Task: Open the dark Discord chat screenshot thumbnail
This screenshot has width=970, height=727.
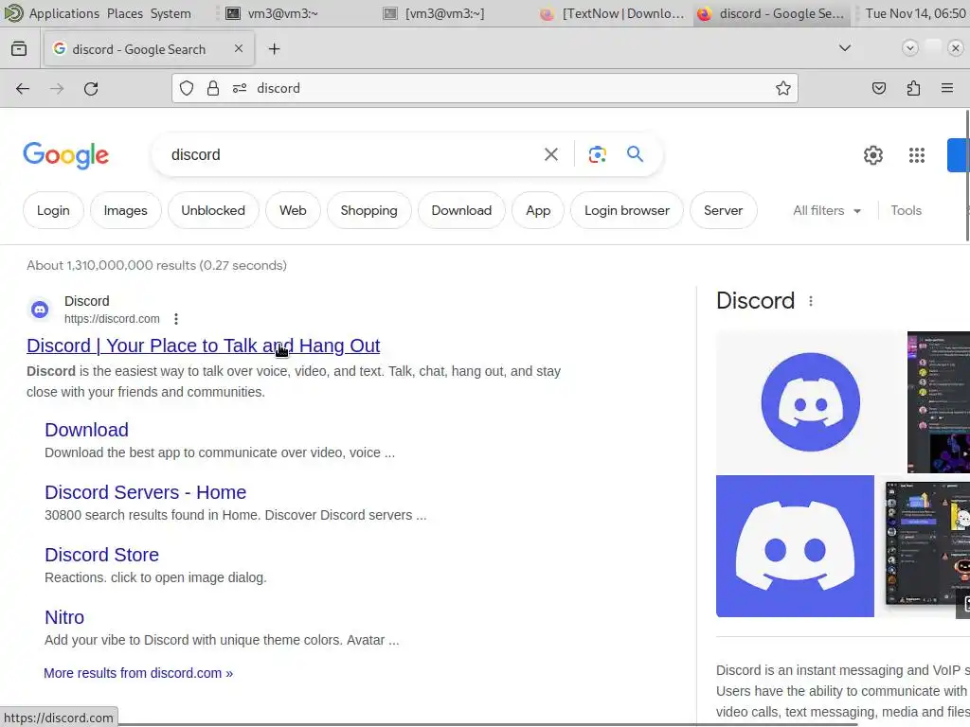Action: tap(939, 401)
